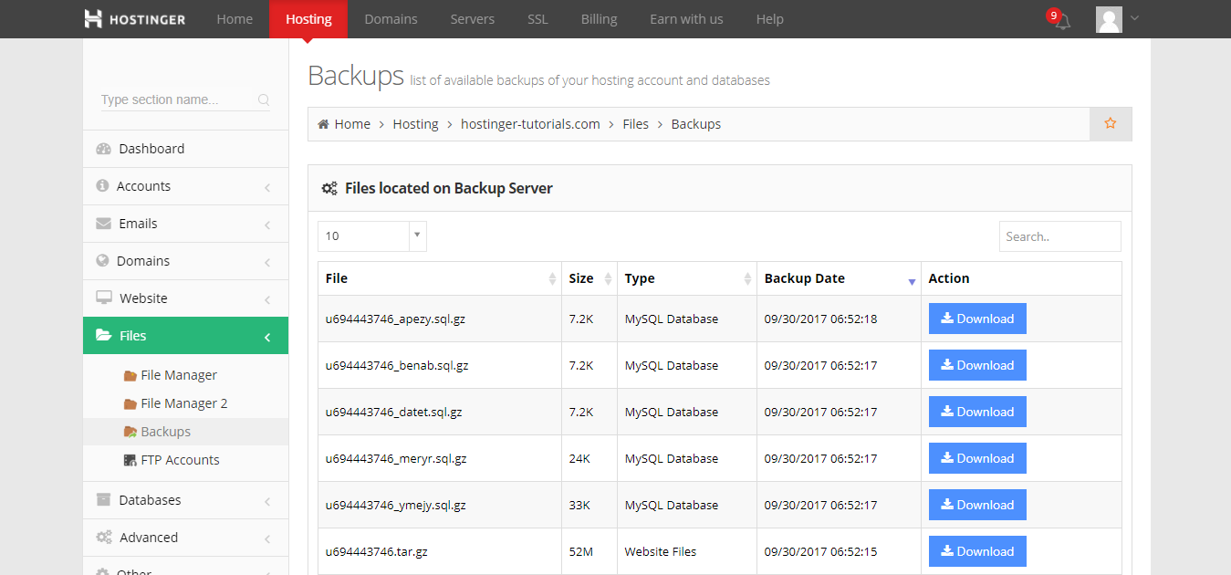Open Billing in top navigation
Viewport: 1231px width, 575px height.
(599, 19)
